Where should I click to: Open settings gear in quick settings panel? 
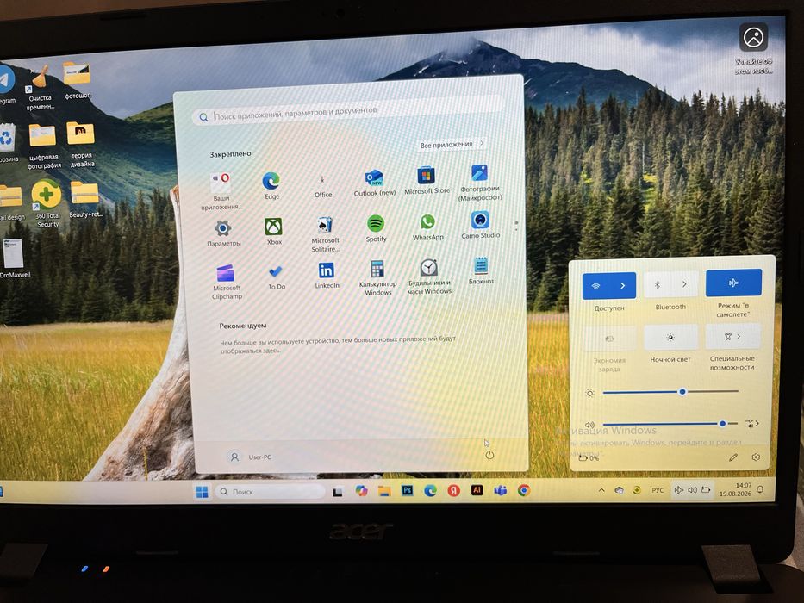coord(756,457)
